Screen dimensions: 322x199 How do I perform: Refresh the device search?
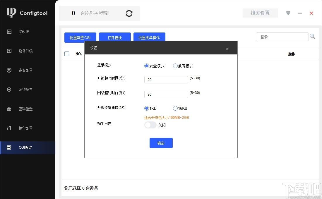[129, 13]
